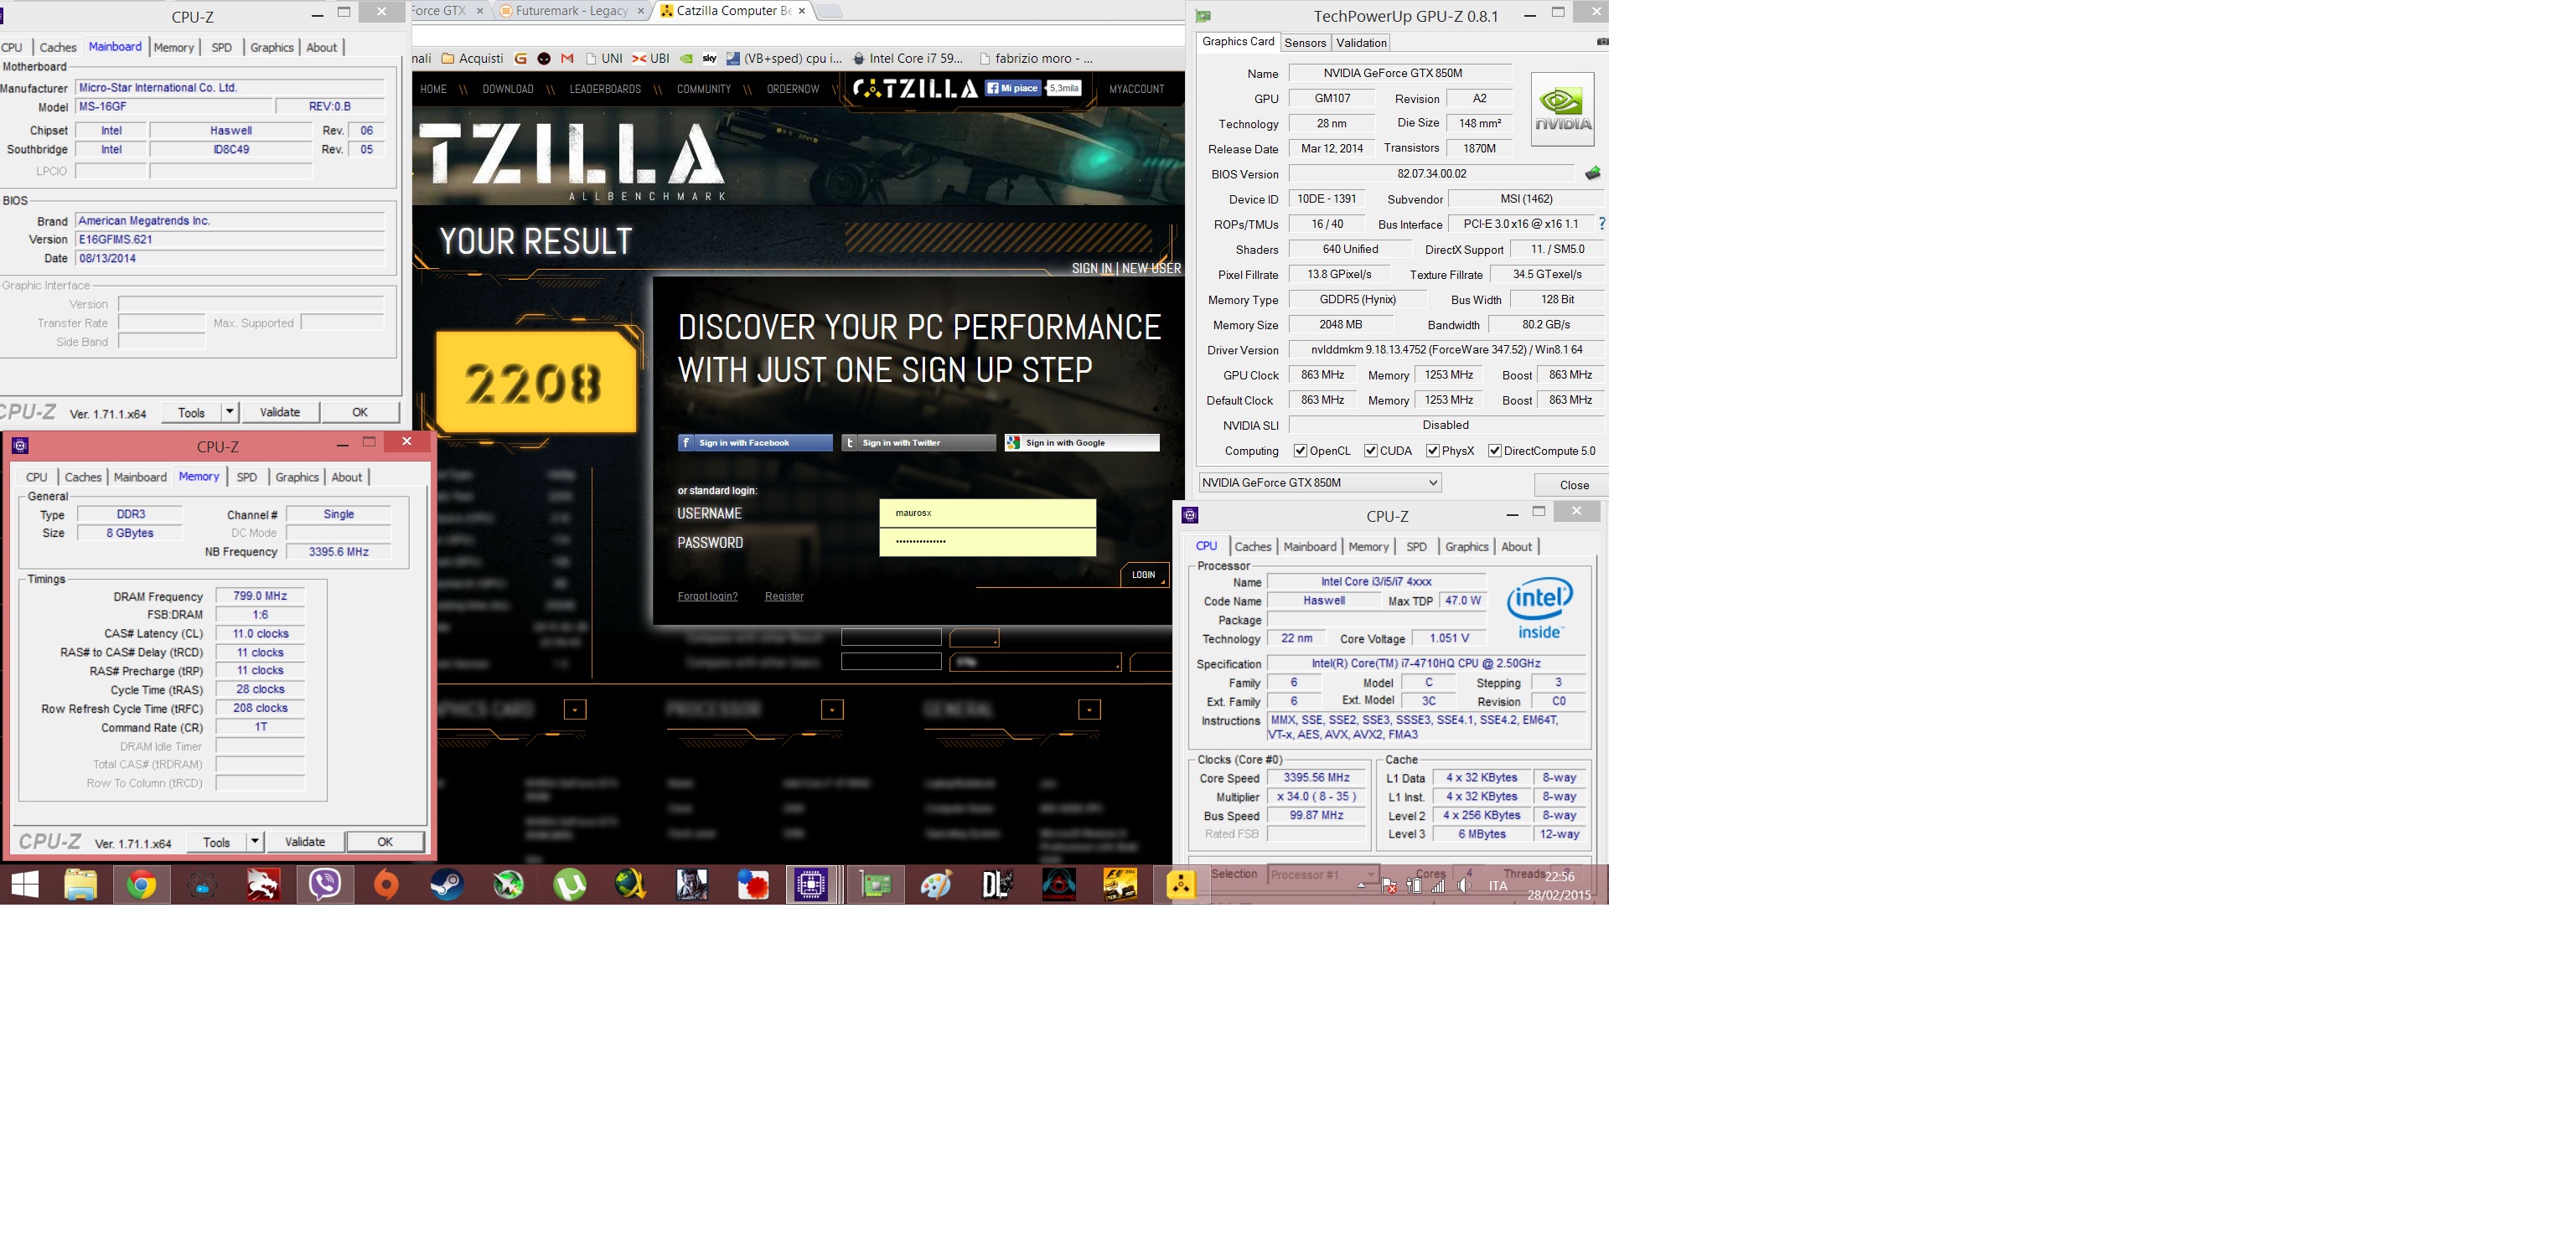Switch to CPU-Z taskbar icon

812,885
